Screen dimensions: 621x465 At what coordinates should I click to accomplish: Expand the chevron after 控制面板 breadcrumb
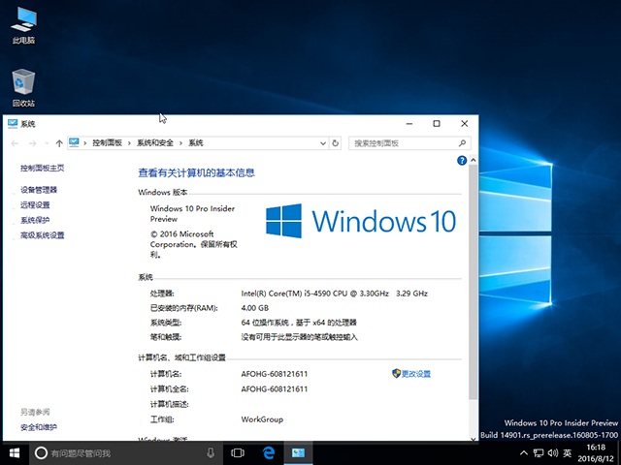(130, 143)
